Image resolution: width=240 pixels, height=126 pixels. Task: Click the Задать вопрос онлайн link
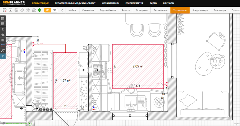pyautogui.click(x=16, y=123)
